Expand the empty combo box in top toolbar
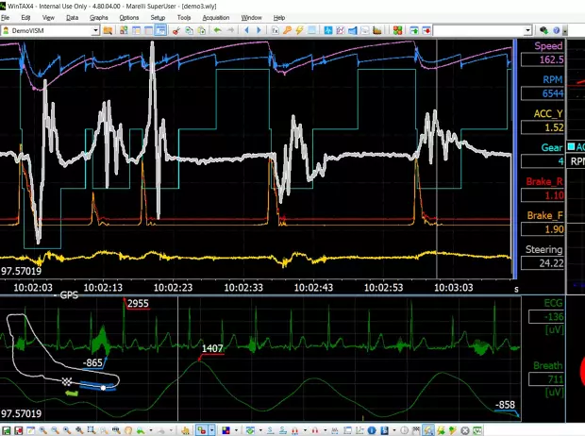The height and width of the screenshot is (436, 585). 527,30
